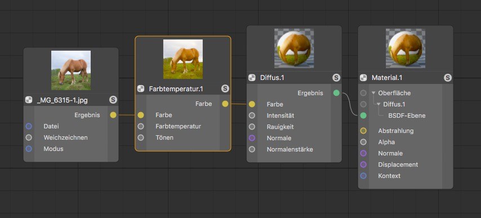The image size is (481, 218).
Task: Select the BSDF-Ebene green input port
Action: point(363,115)
